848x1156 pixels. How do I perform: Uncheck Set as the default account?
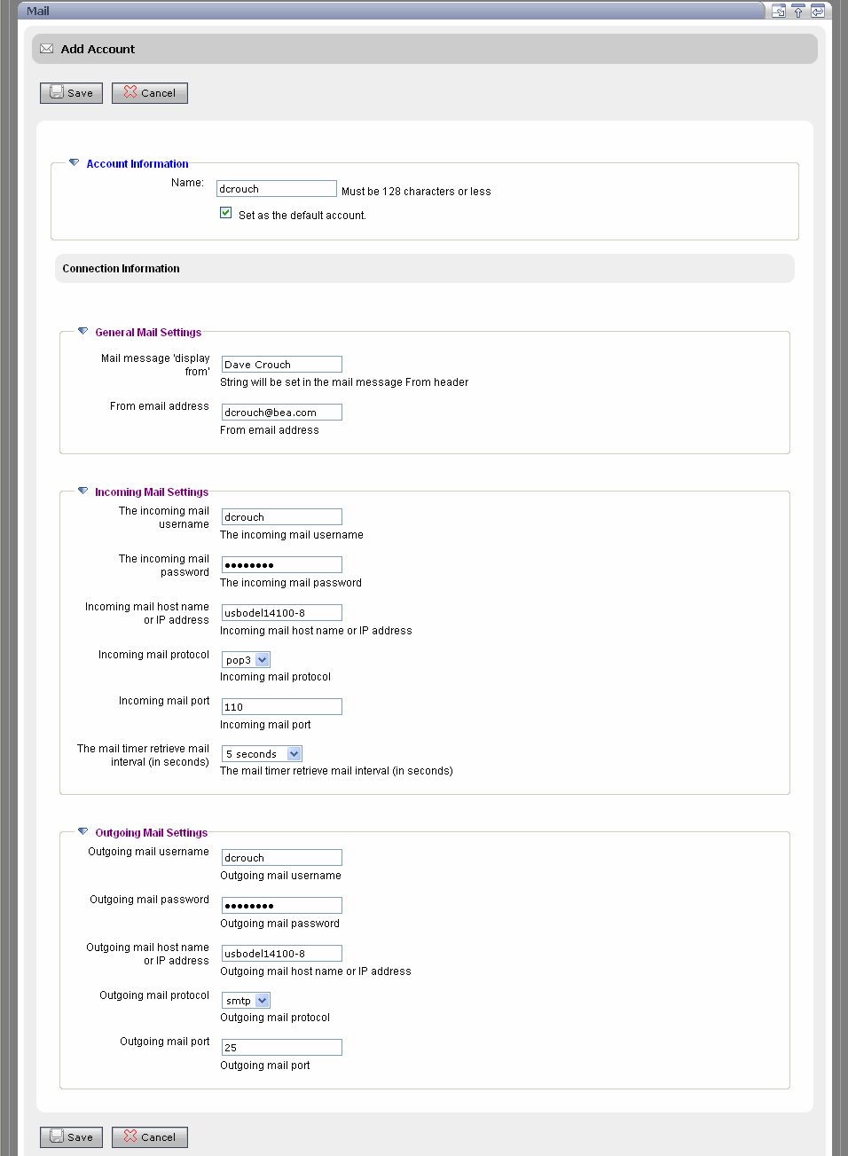(226, 212)
